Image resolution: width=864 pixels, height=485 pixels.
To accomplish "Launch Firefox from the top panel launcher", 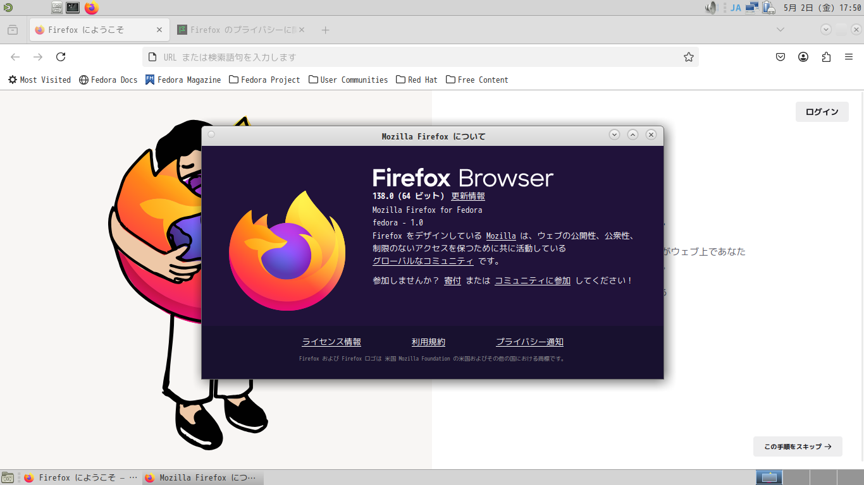I will click(92, 8).
